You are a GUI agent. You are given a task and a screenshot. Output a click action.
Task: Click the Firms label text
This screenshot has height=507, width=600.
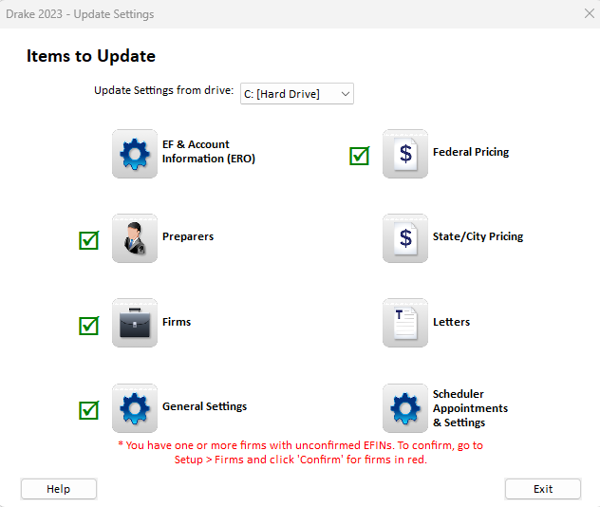tap(177, 322)
